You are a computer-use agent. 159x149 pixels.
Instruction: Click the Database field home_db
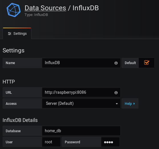click(x=81, y=131)
